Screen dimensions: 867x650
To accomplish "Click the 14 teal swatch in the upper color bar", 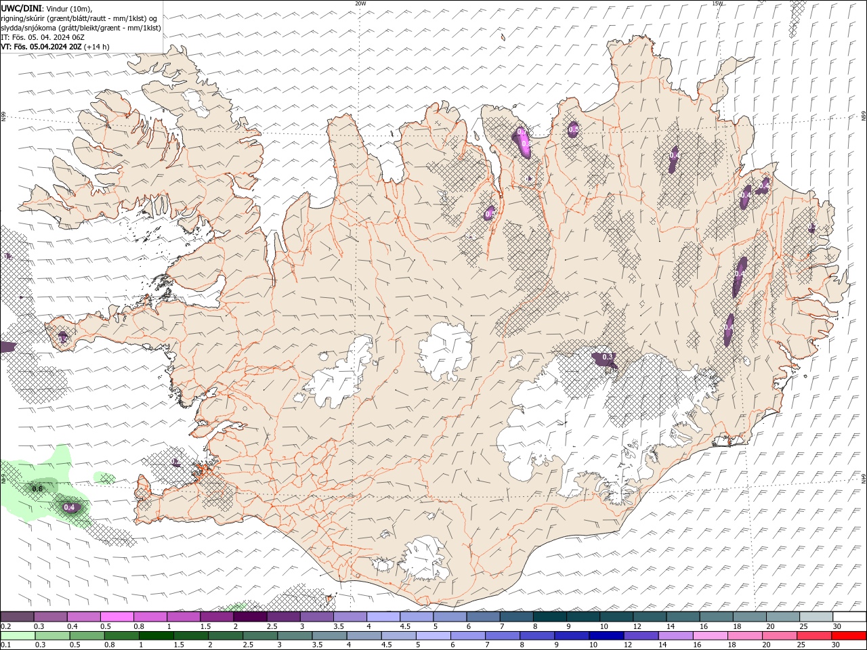I will click(683, 617).
